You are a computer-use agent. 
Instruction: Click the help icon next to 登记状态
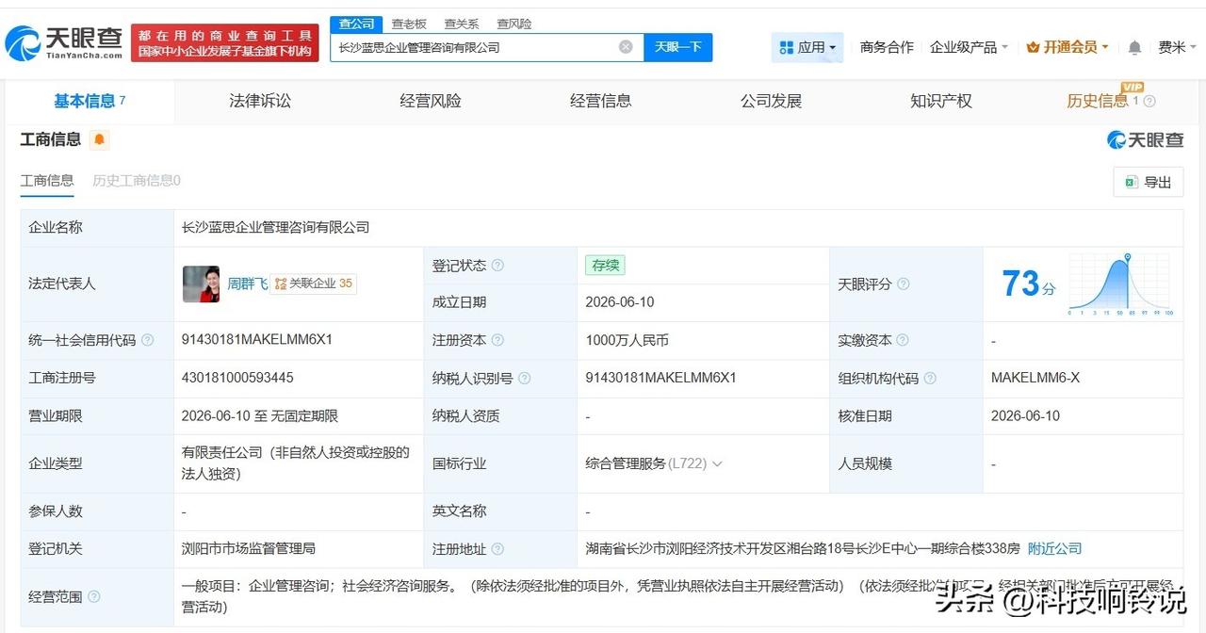coord(497,266)
